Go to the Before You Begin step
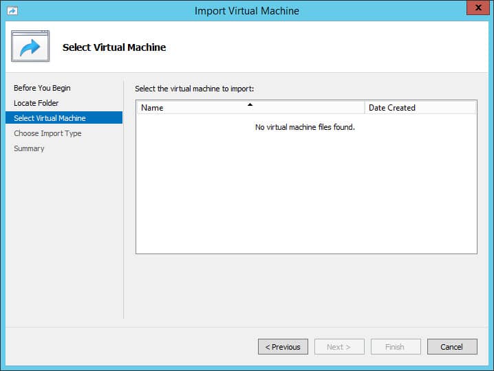494x371 pixels. pos(42,88)
